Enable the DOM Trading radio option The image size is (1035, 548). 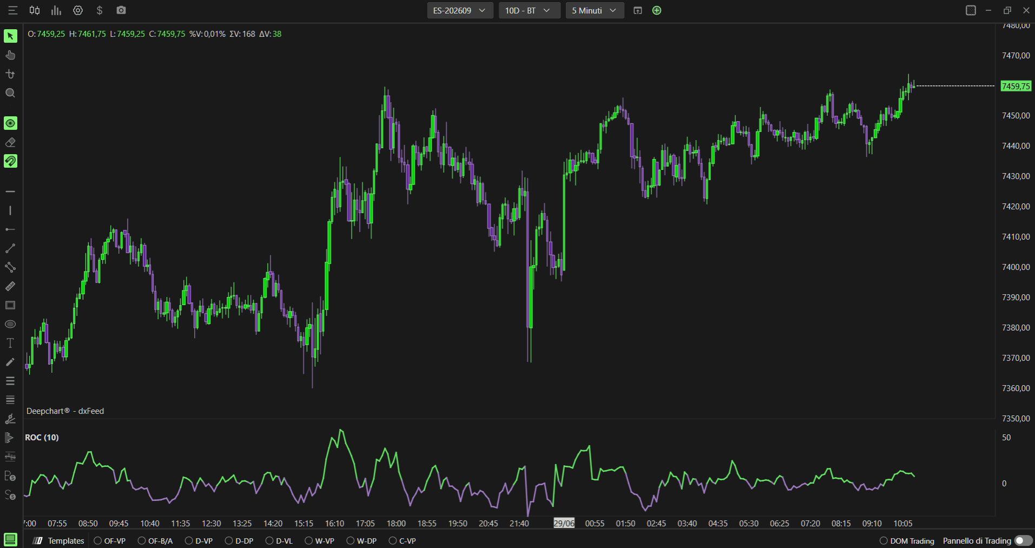[907, 540]
